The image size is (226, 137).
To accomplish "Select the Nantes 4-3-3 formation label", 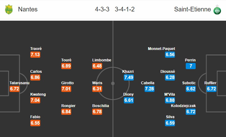I will tap(102, 9).
